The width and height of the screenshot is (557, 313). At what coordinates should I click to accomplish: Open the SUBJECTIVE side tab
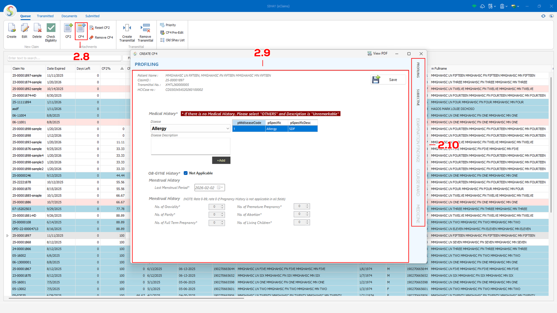[x=418, y=97]
